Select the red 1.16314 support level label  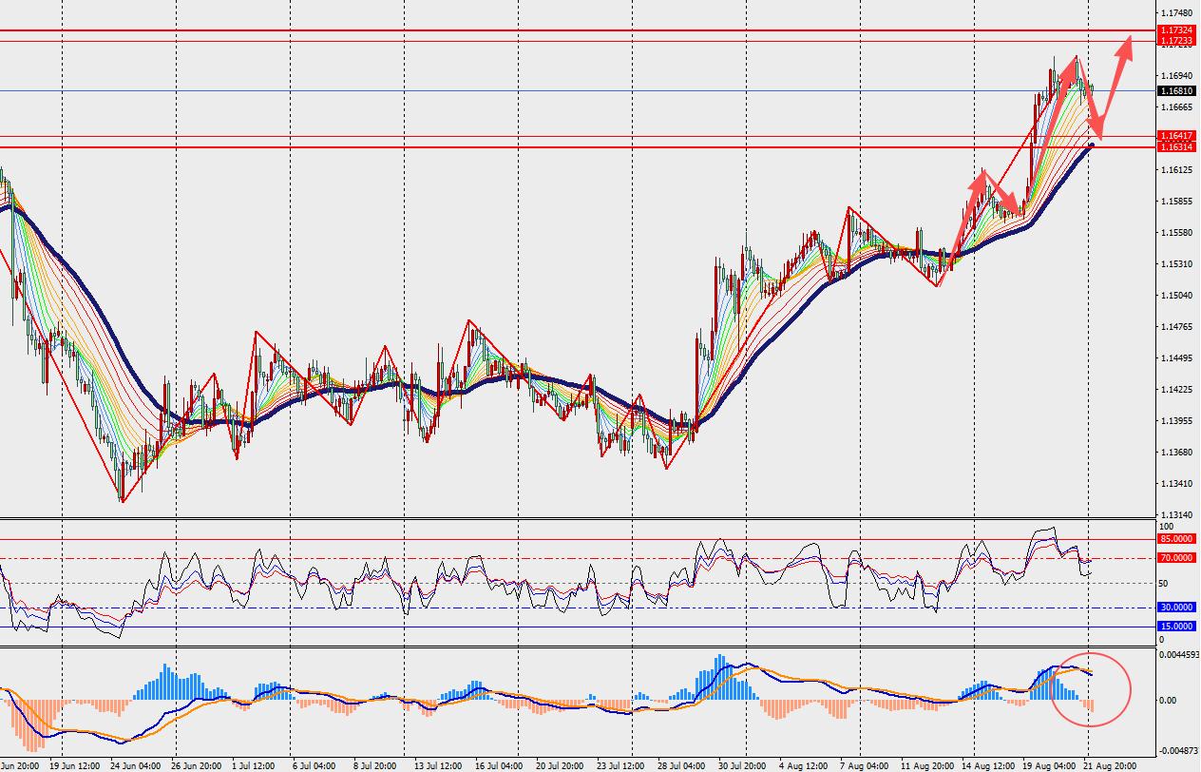pyautogui.click(x=1177, y=146)
